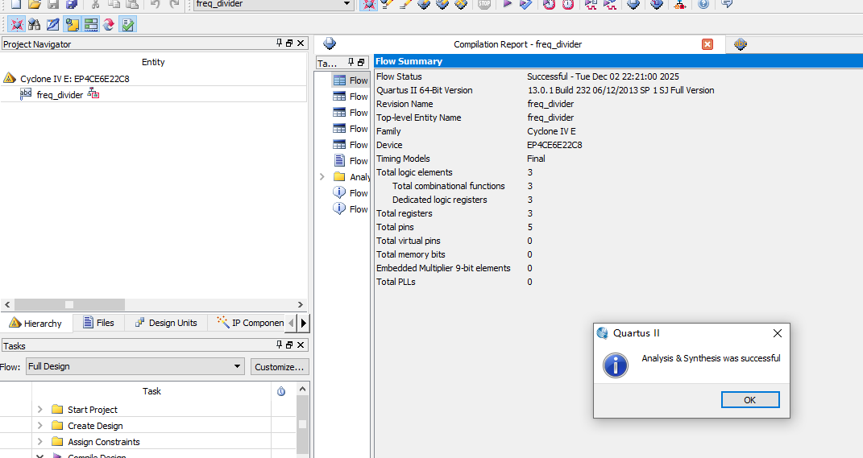Show more navigator tabs with right arrow
Image resolution: width=863 pixels, height=458 pixels.
[x=304, y=323]
